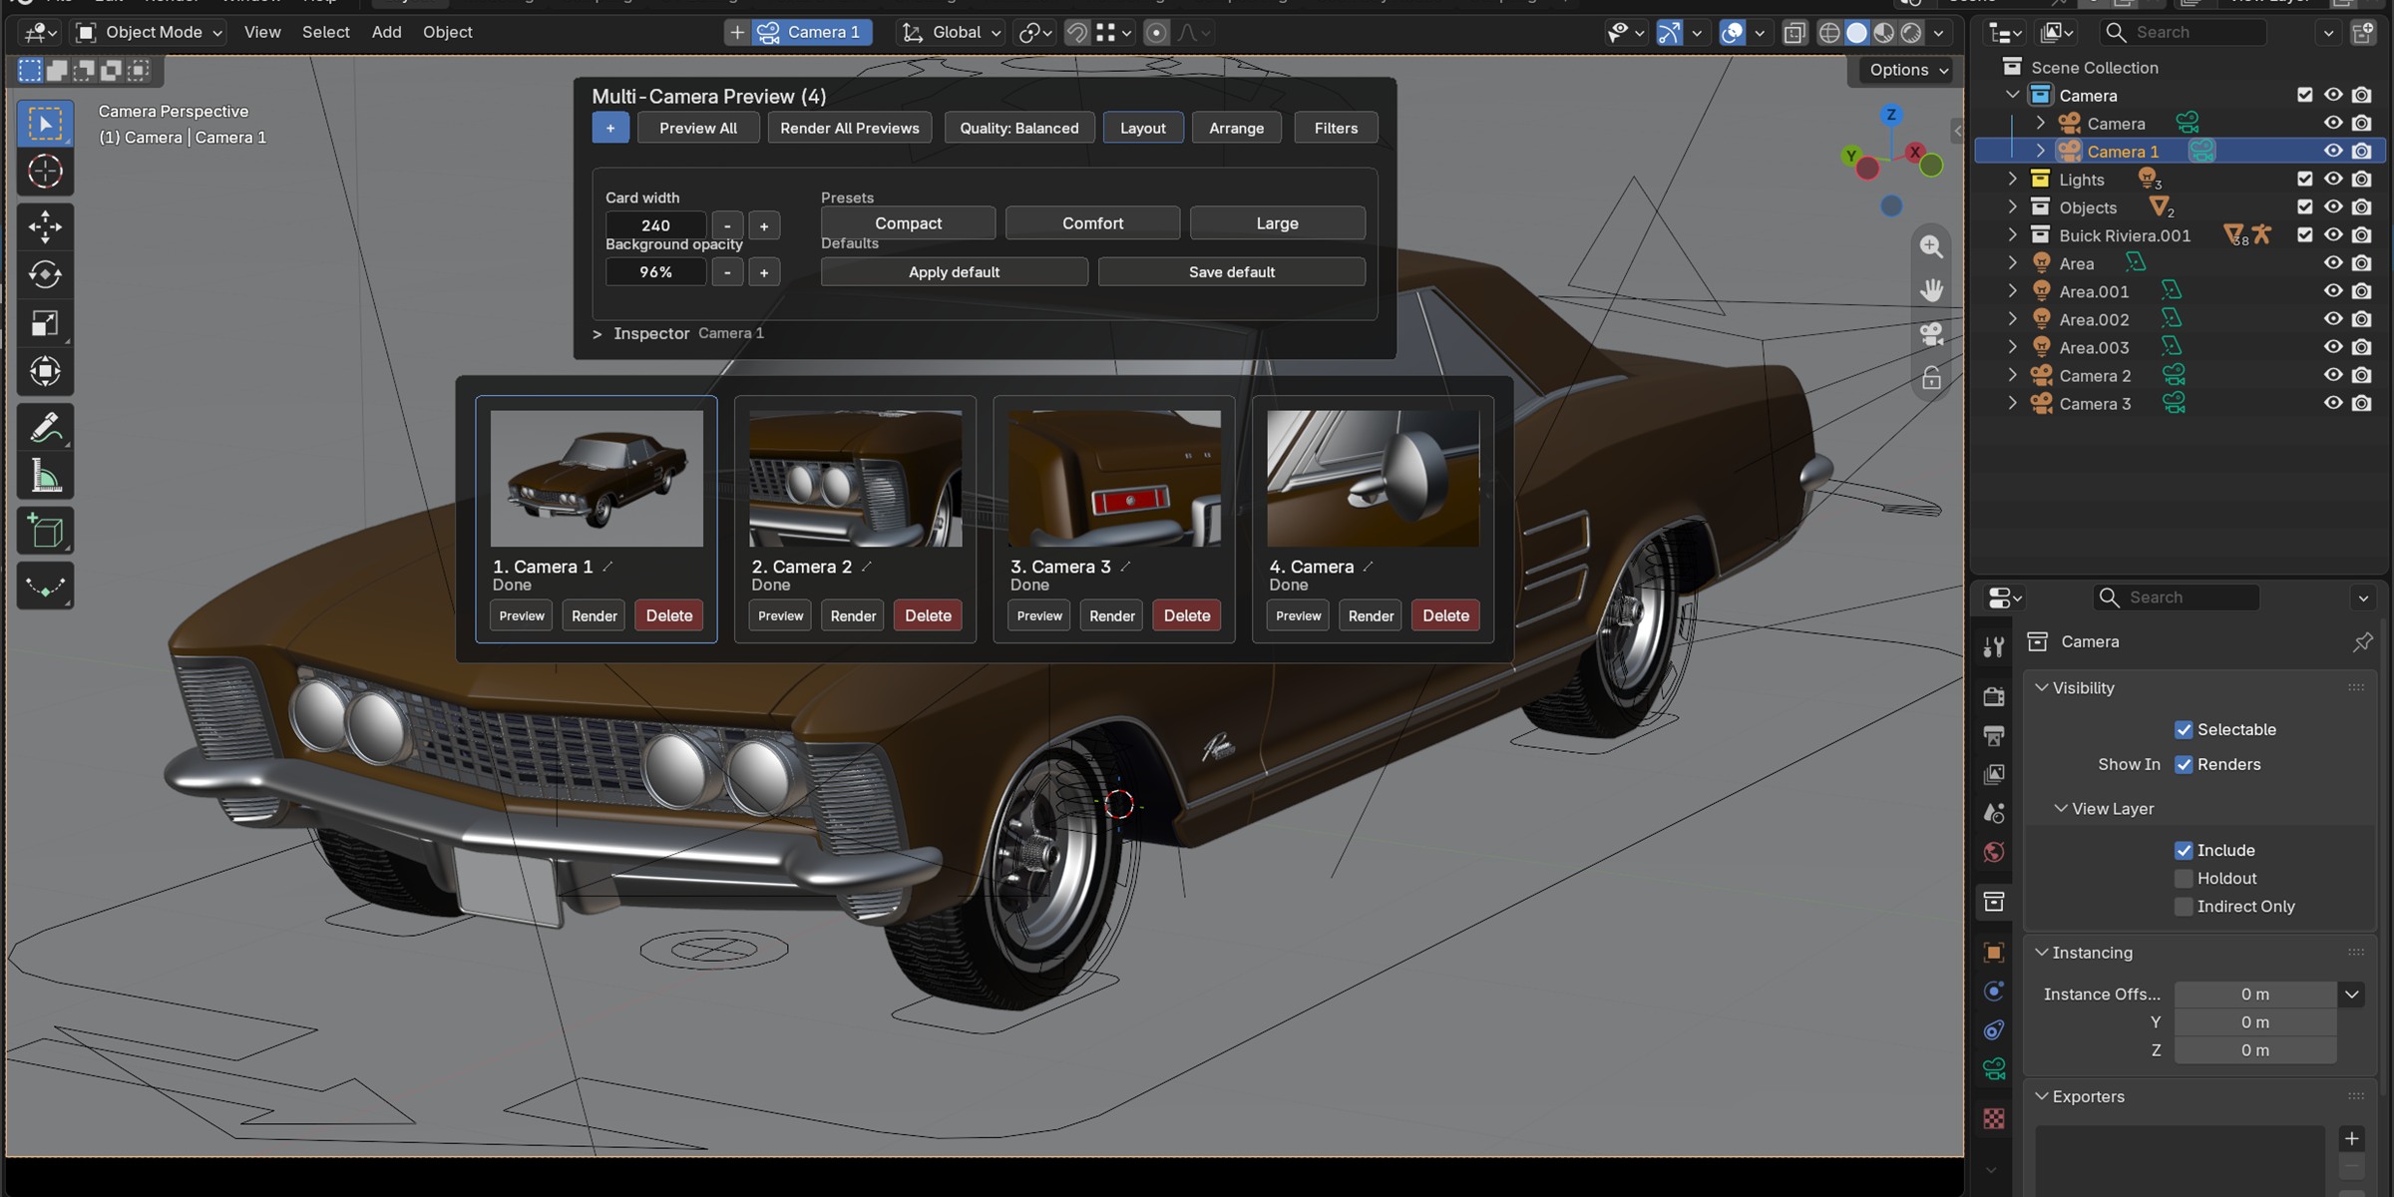
Task: Expand the Inspector section
Action: point(598,334)
